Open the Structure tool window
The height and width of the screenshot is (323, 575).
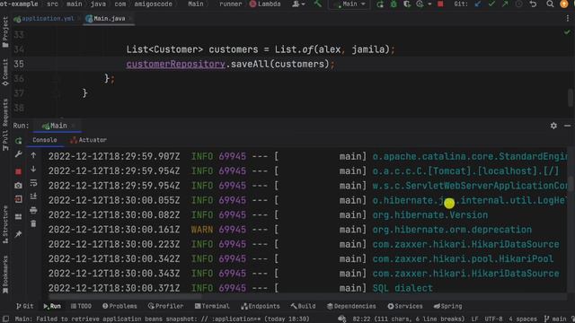5,224
